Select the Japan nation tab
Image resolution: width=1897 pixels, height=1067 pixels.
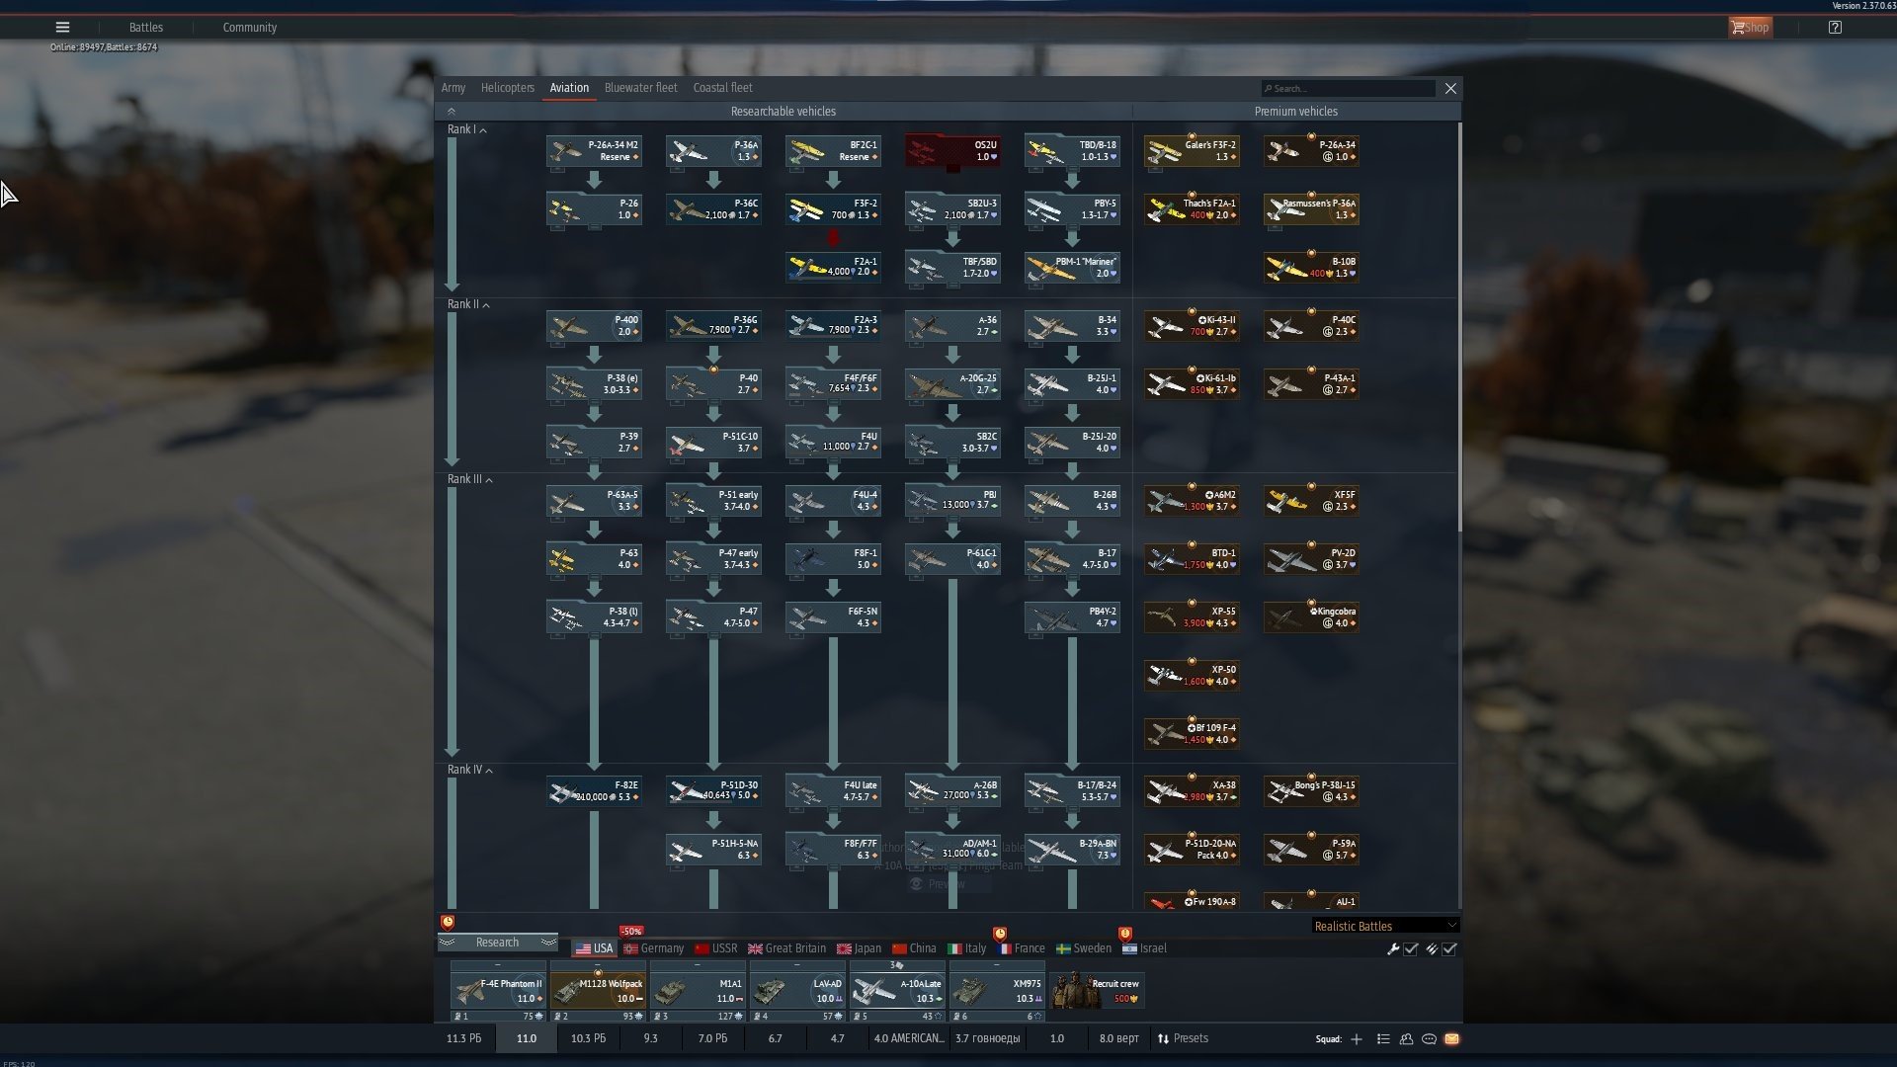coord(859,948)
